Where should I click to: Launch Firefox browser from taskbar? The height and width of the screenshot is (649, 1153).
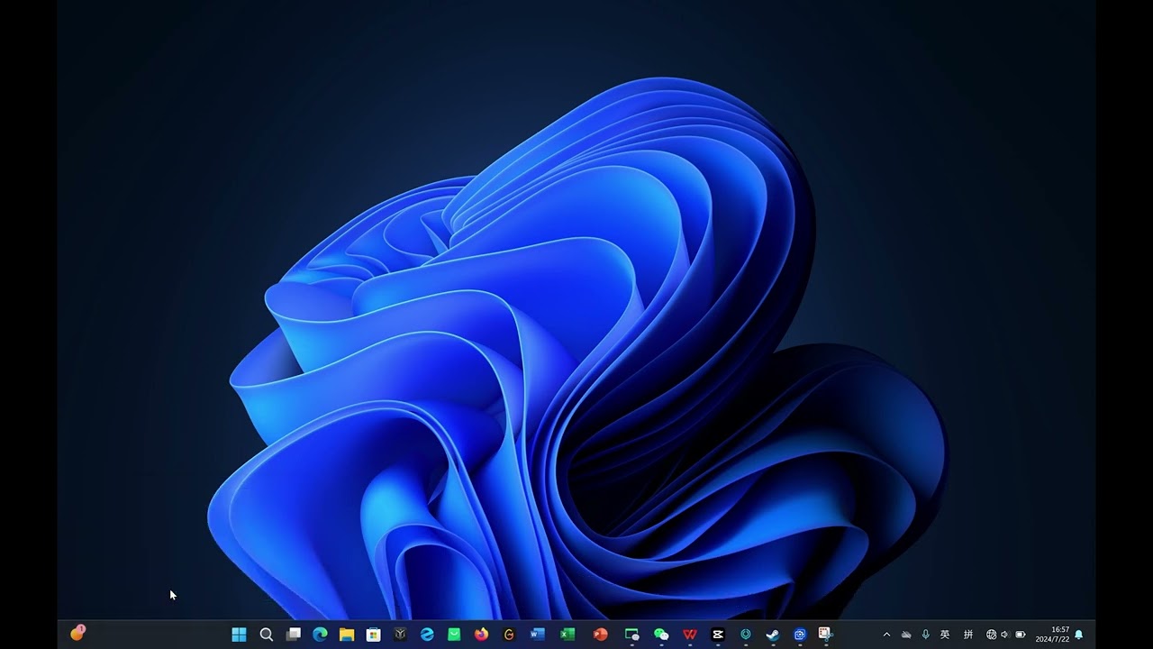coord(481,635)
